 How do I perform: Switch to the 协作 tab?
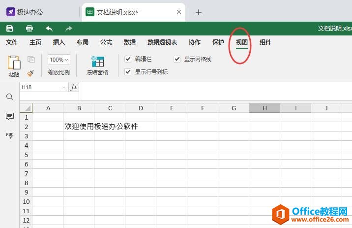coord(195,42)
